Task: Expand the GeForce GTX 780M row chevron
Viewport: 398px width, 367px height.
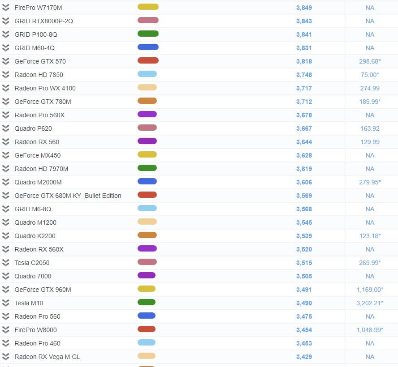Action: click(x=5, y=102)
